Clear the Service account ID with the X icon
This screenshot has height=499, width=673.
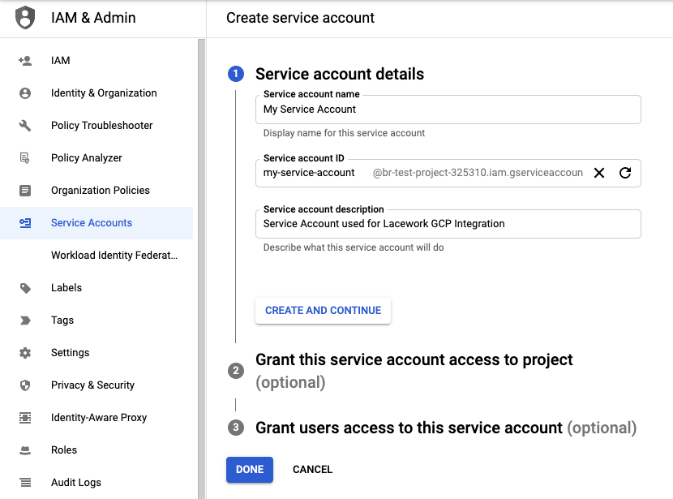598,173
